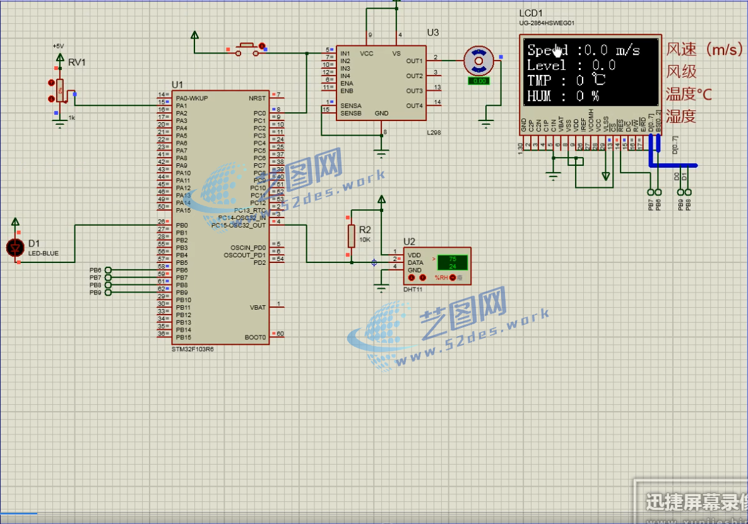Click the RV1 potentiometer increase arrow

click(x=51, y=83)
